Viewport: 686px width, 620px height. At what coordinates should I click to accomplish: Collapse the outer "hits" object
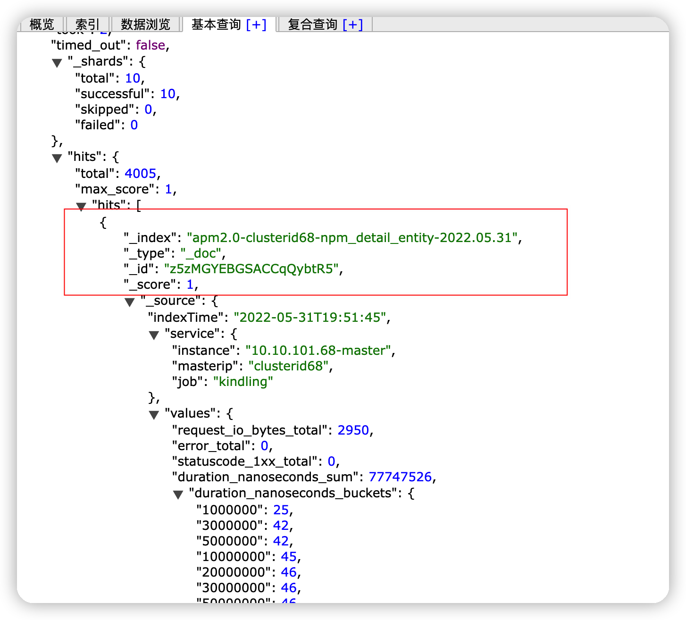[x=57, y=158]
